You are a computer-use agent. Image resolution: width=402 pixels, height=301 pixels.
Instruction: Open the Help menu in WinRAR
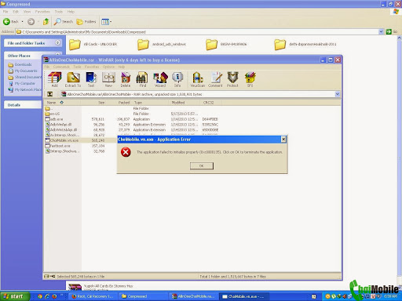(x=121, y=67)
